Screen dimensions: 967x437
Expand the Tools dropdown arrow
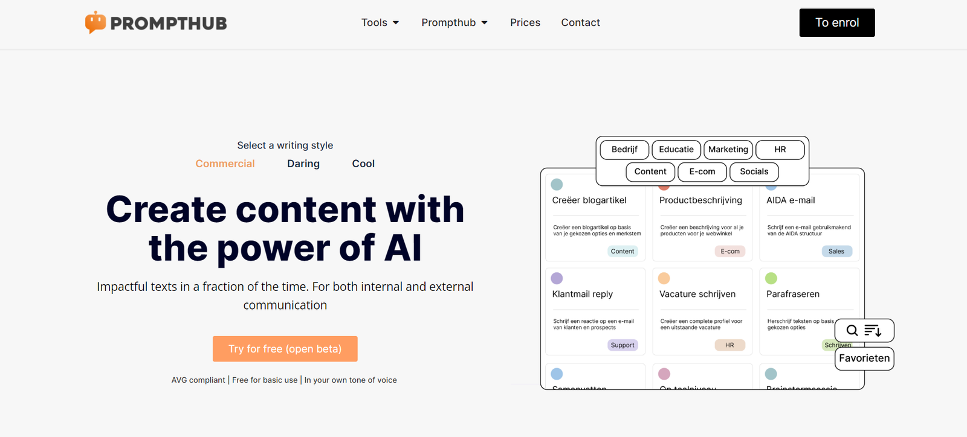pyautogui.click(x=396, y=23)
